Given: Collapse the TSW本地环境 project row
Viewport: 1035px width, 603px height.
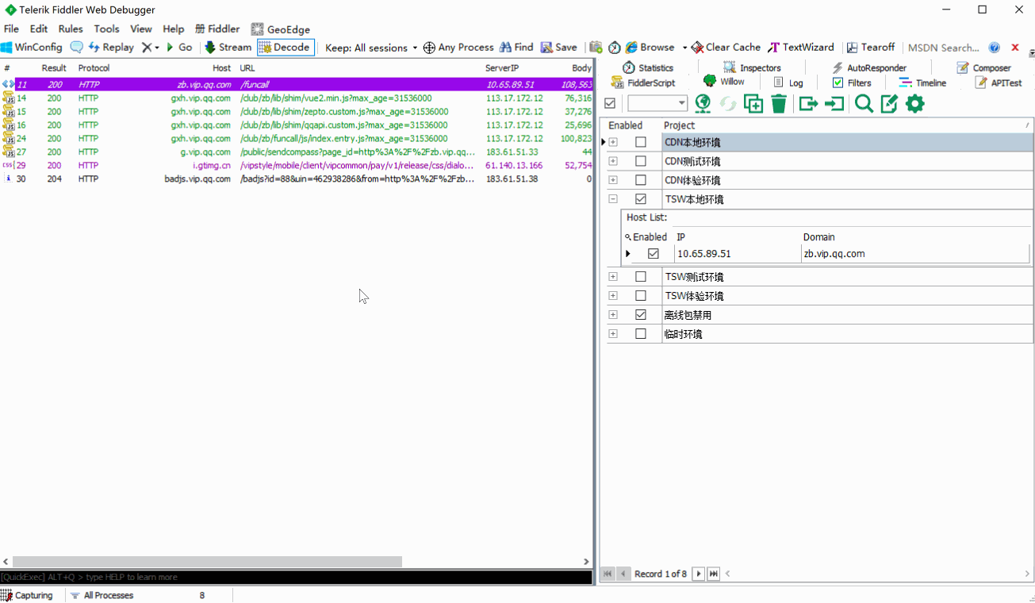Looking at the screenshot, I should click(612, 198).
